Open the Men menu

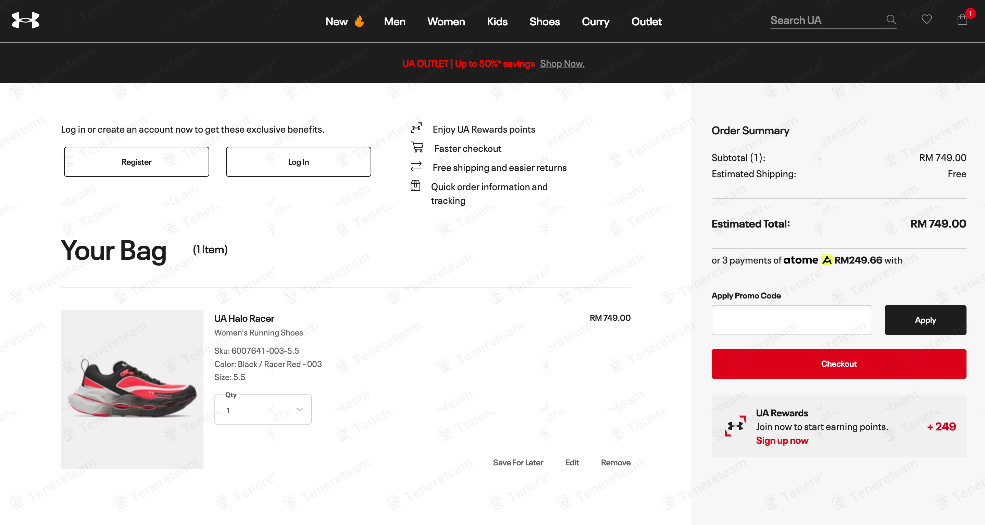point(395,22)
